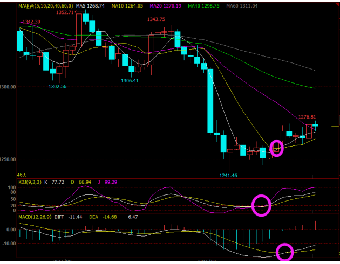
Task: Select the MA40 1298.75 value
Action: click(x=203, y=6)
